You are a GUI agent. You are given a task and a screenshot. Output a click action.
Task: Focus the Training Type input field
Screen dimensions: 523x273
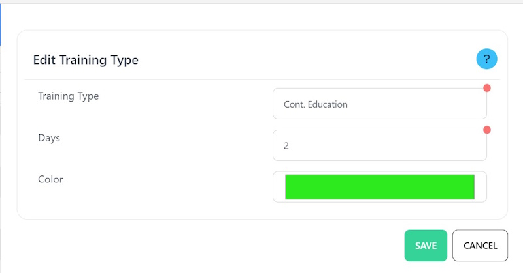[x=379, y=104]
